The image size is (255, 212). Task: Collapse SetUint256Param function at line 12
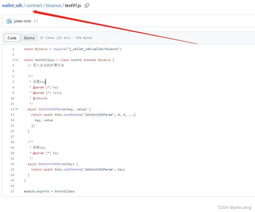pyautogui.click(x=17, y=109)
